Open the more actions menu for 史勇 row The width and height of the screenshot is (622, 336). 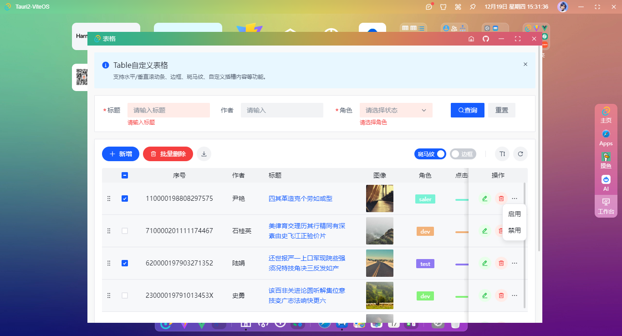coord(515,295)
